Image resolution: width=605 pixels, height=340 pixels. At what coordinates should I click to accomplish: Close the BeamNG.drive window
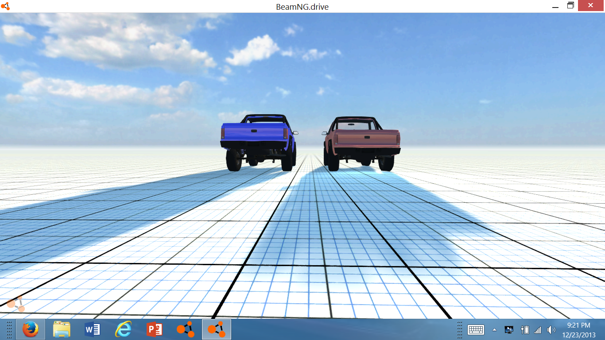coord(591,5)
